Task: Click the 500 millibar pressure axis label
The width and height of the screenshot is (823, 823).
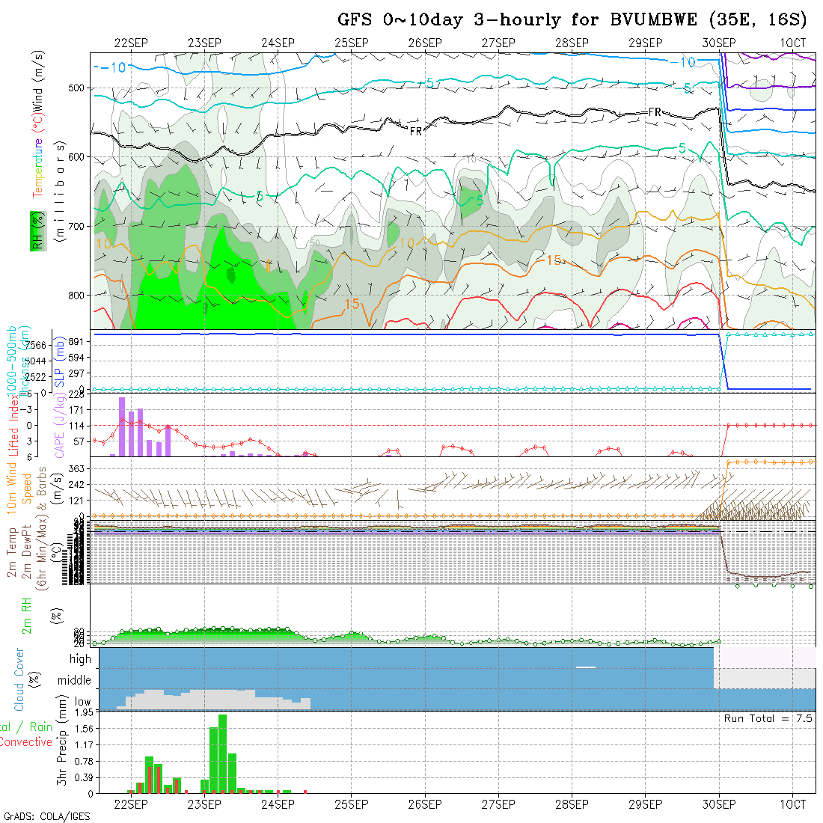Action: point(78,88)
